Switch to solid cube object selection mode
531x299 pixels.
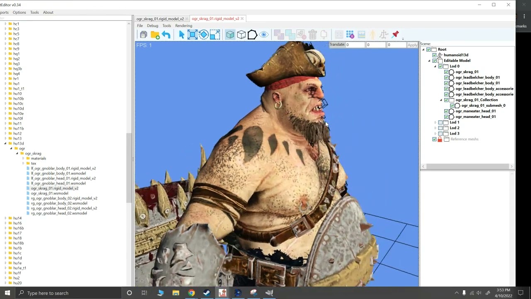tap(230, 35)
